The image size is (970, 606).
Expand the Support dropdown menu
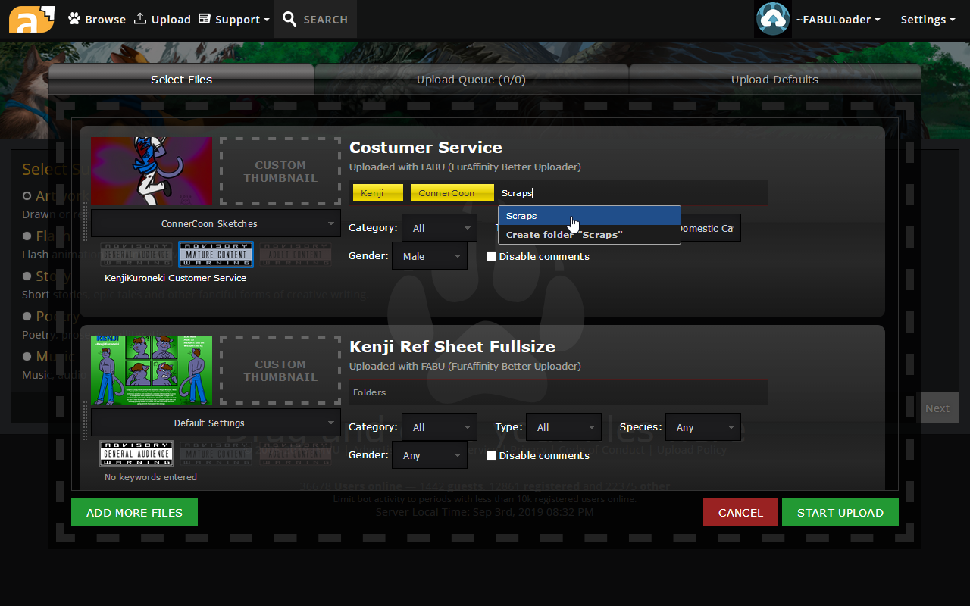(234, 20)
